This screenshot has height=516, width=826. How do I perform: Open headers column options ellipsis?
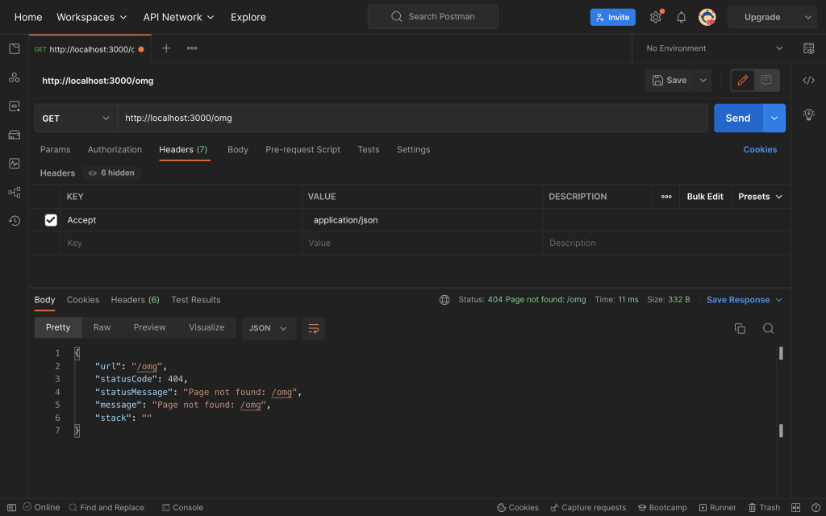(666, 197)
